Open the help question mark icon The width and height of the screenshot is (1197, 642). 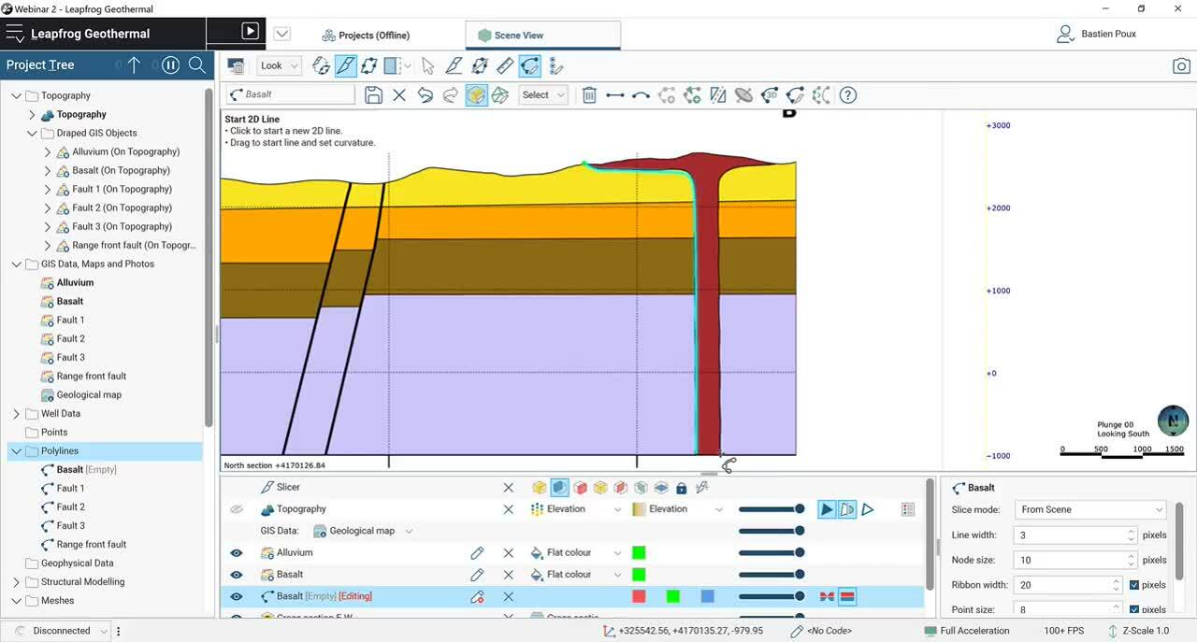848,94
